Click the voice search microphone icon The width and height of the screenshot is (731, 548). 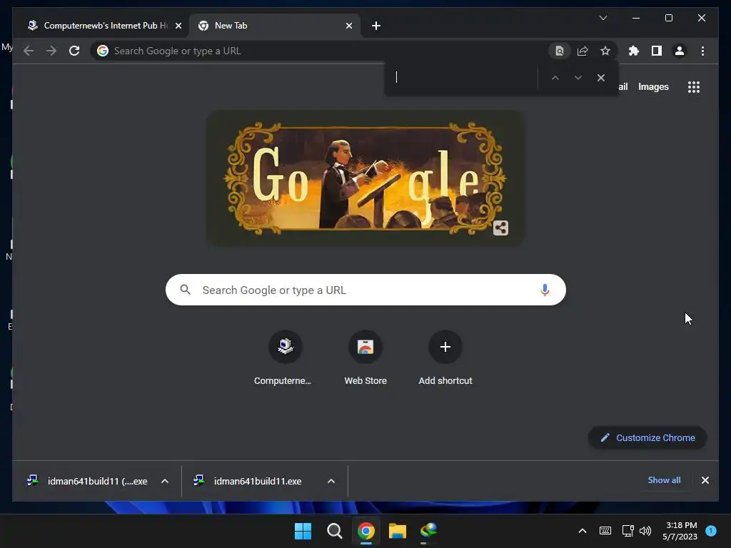(545, 290)
